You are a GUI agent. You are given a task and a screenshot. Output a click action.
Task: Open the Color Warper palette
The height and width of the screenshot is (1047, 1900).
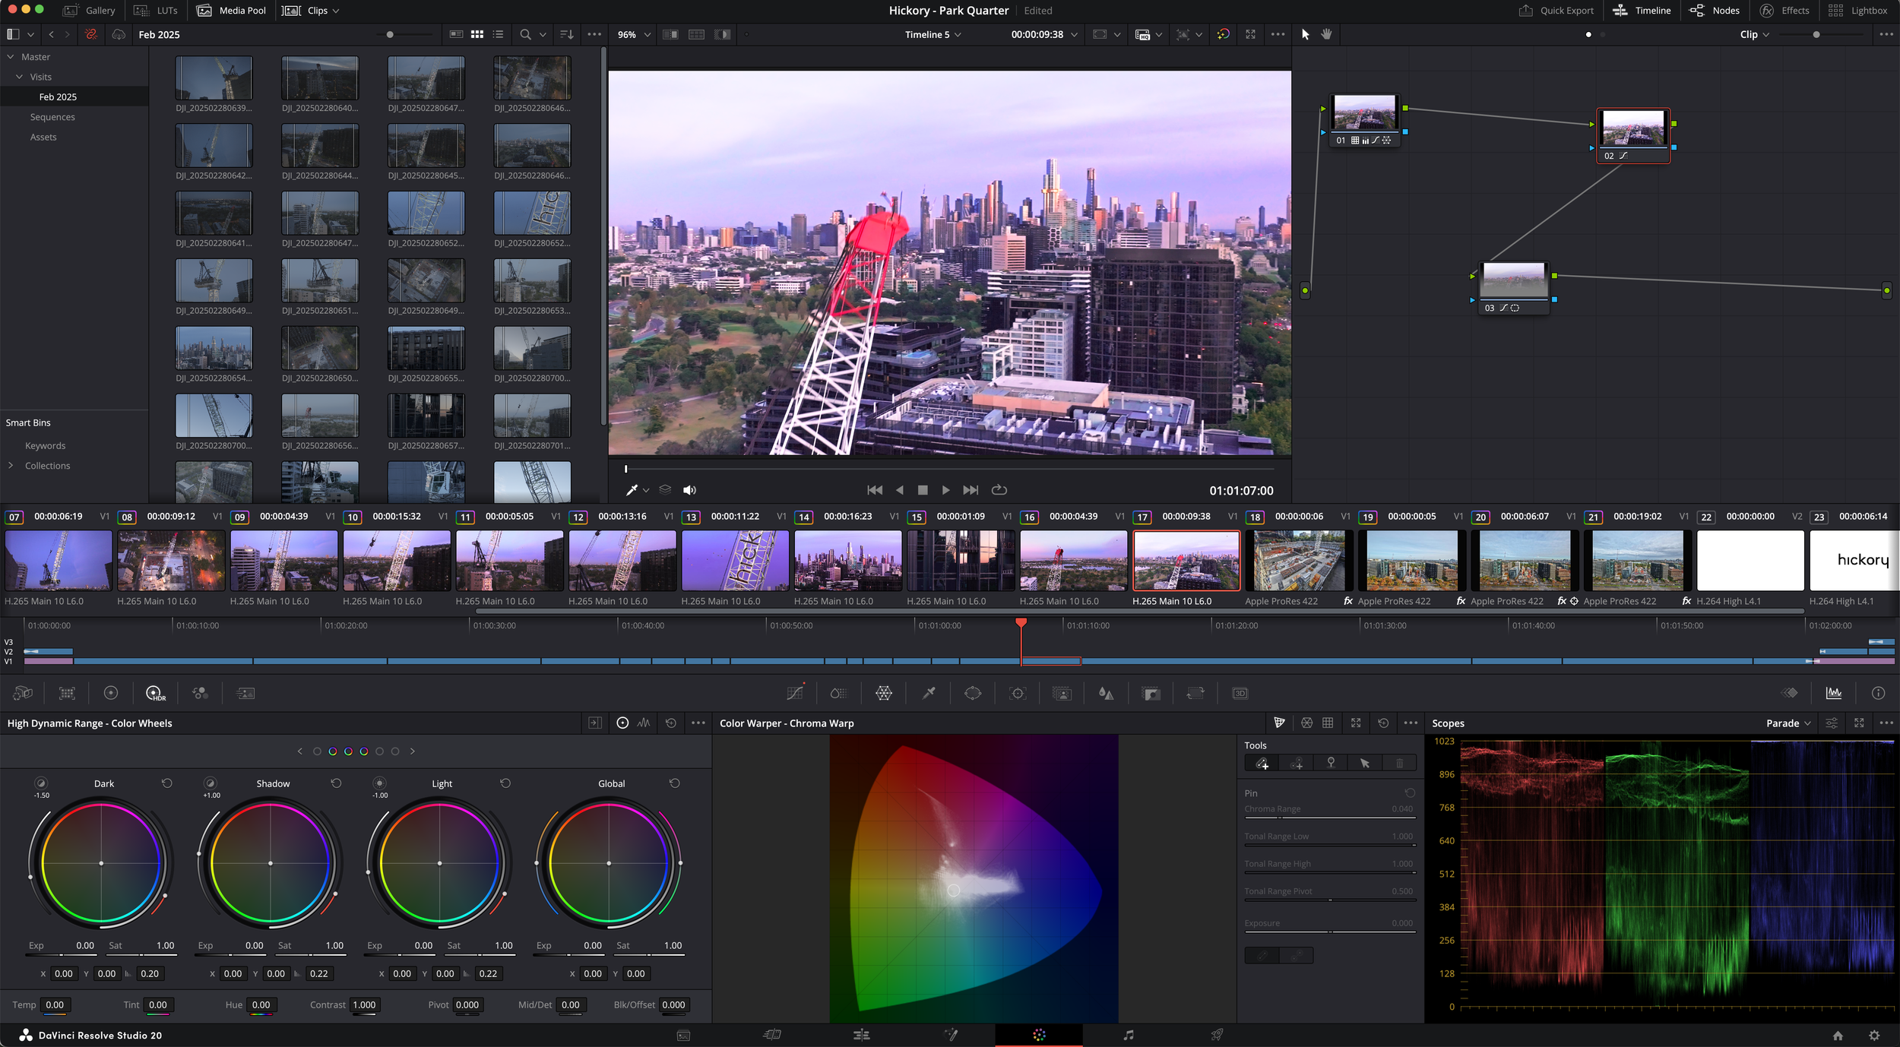pos(883,693)
